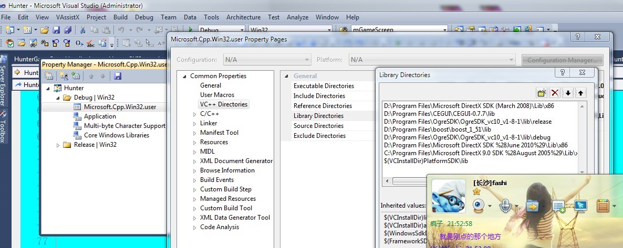This screenshot has width=623, height=248.
Task: Click the spell check abc icon
Action: [x=90, y=43]
